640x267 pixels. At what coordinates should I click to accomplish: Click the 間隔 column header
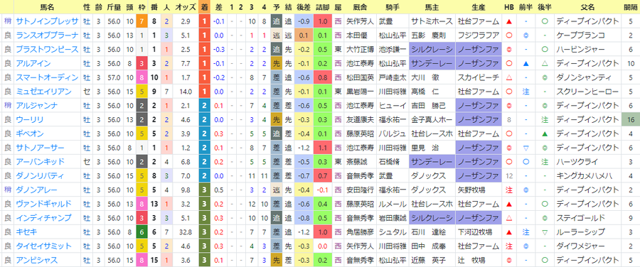coord(630,7)
